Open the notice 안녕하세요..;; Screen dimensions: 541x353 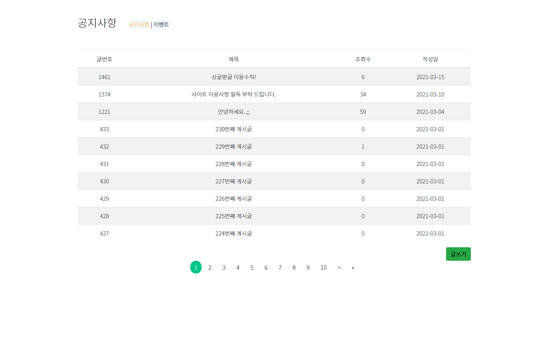(x=234, y=111)
